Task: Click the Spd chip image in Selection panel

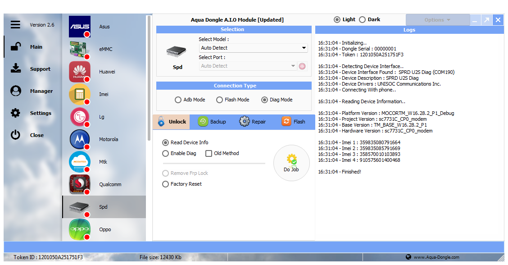Action: pyautogui.click(x=176, y=52)
